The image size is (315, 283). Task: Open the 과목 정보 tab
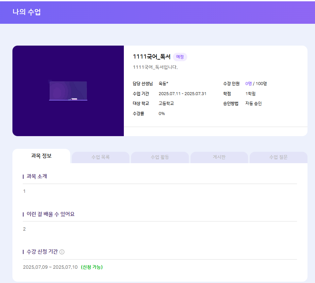(x=41, y=156)
